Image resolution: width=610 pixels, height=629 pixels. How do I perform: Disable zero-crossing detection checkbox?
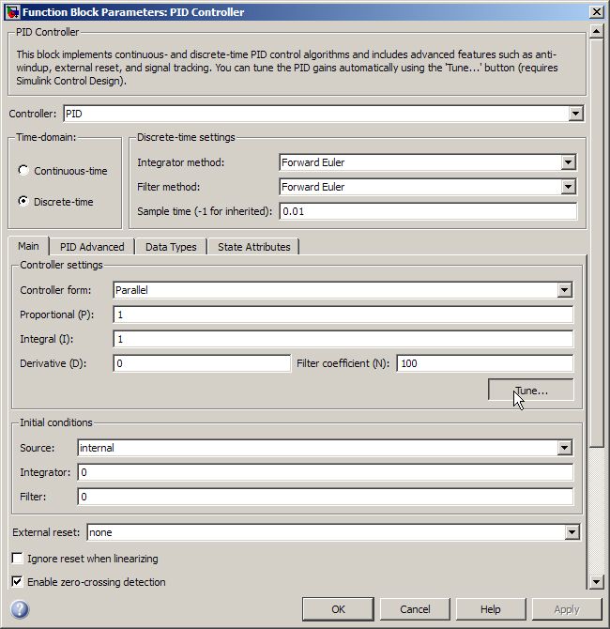[x=17, y=582]
